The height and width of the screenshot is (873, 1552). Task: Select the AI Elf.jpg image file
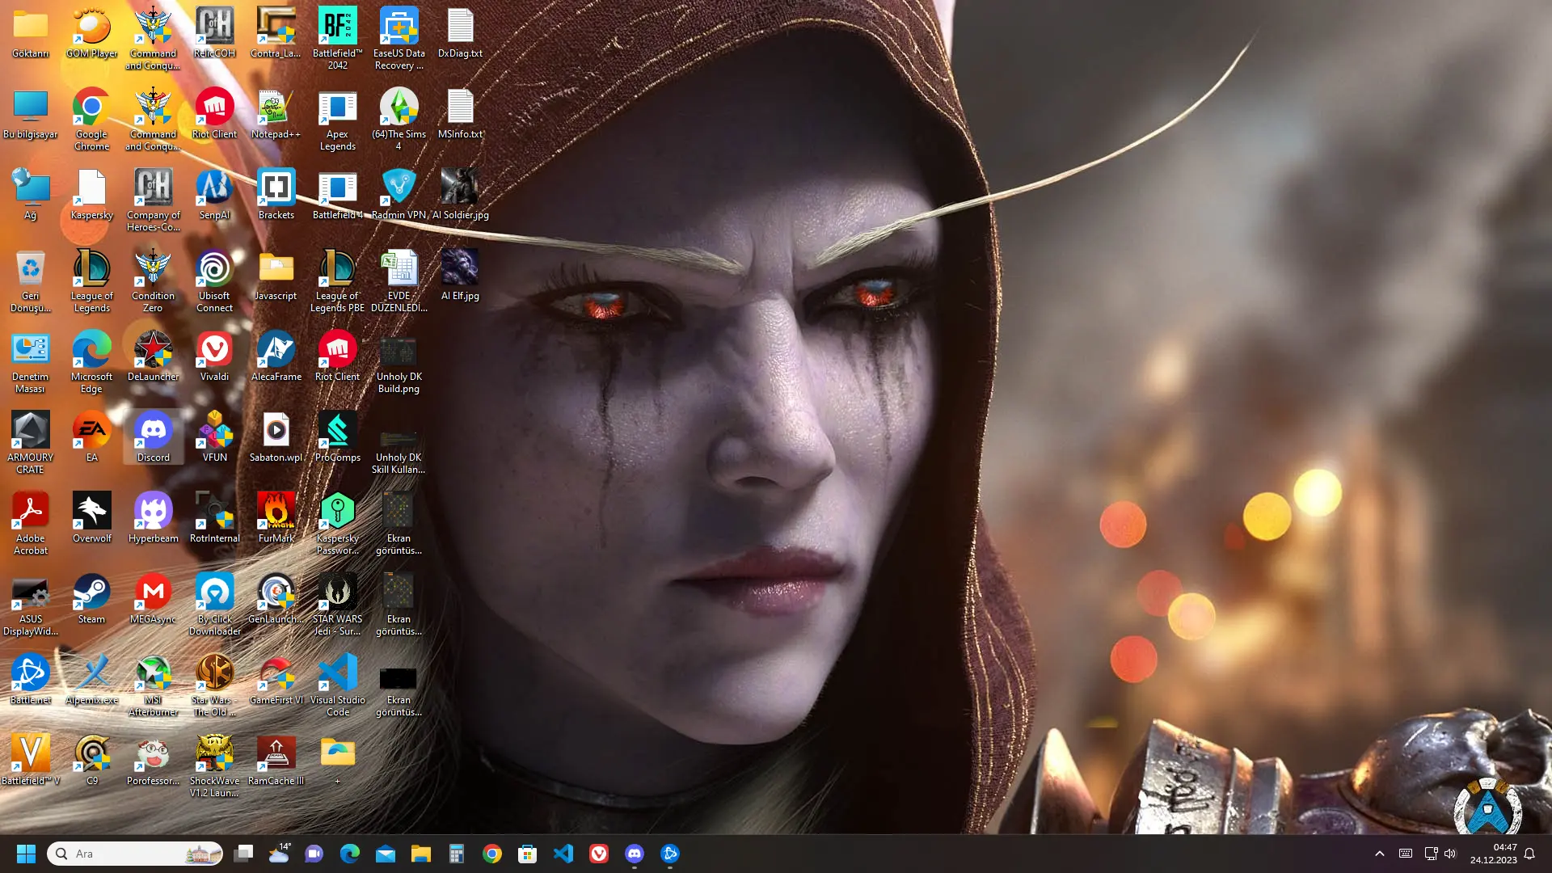pos(461,275)
